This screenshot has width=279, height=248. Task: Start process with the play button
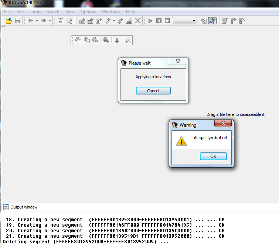[x=150, y=21]
